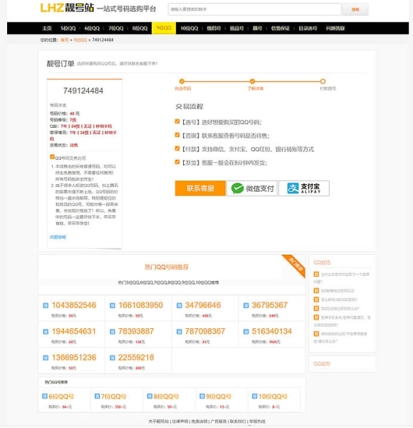Viewport: 413px width, 428px height.
Task: Click the Alipay logo button
Action: [x=304, y=188]
